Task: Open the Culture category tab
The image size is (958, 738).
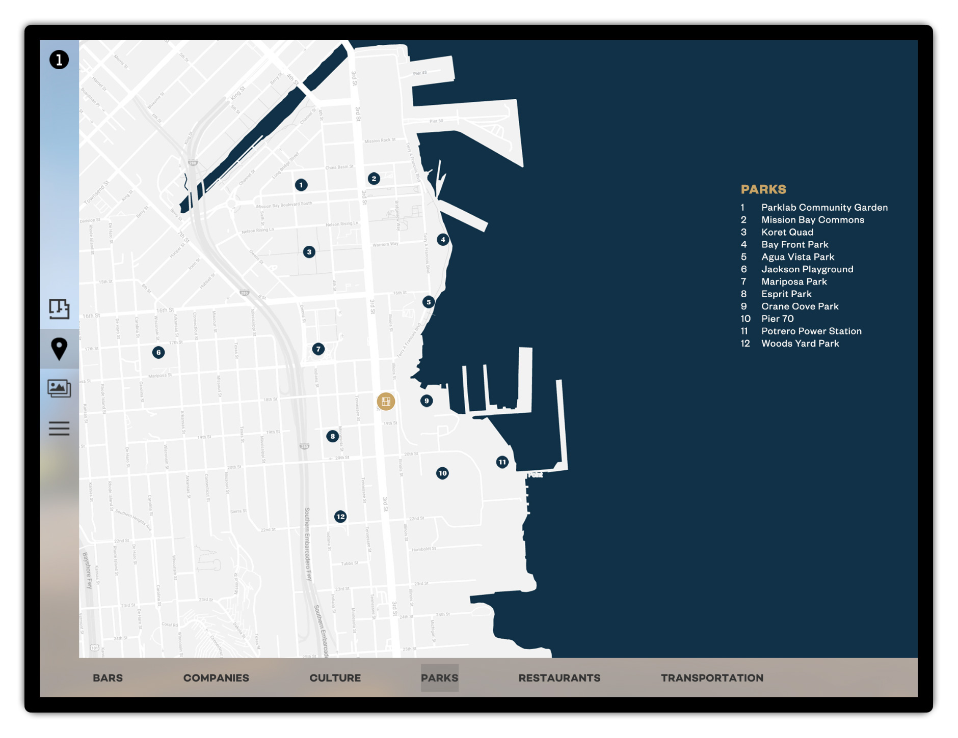Action: 335,678
